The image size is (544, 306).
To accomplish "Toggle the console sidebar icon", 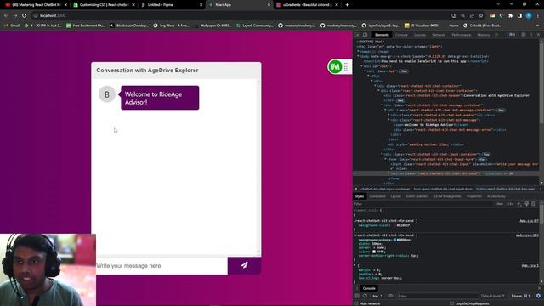I will click(357, 296).
